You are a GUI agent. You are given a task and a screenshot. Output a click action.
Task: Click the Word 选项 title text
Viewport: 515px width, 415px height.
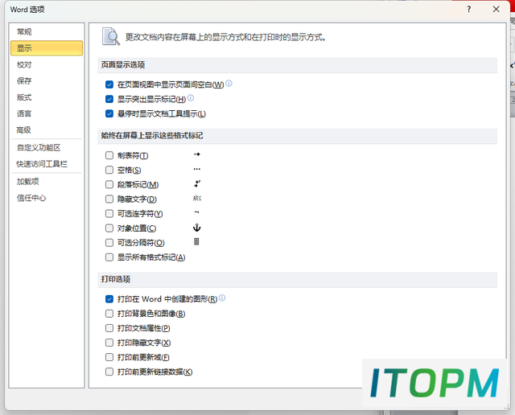pyautogui.click(x=27, y=10)
